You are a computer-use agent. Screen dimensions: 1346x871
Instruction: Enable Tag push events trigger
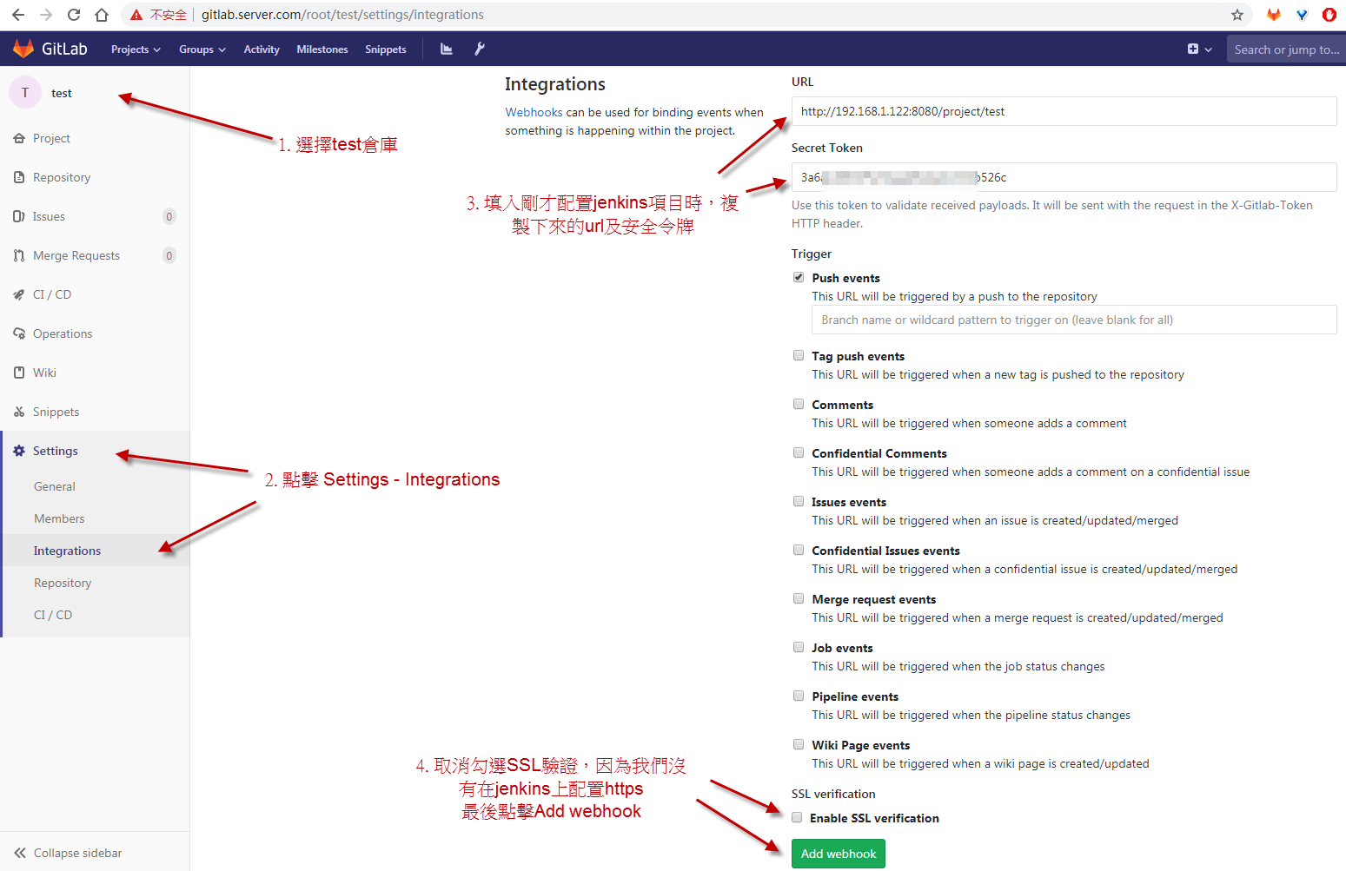pos(799,355)
